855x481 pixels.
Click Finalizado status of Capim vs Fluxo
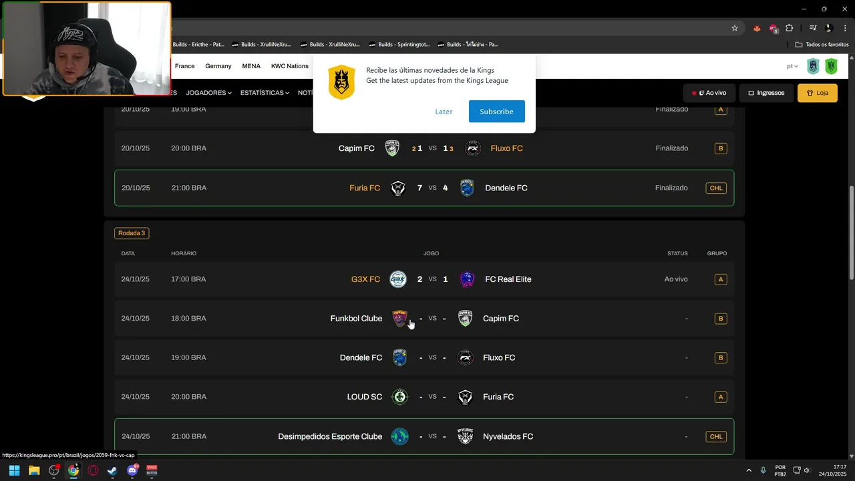pyautogui.click(x=671, y=148)
